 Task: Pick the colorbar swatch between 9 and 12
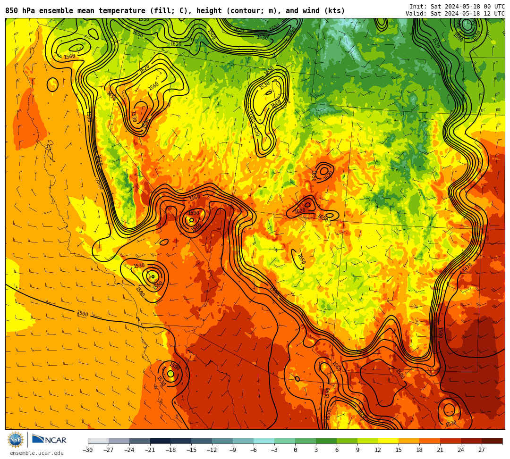(367, 441)
